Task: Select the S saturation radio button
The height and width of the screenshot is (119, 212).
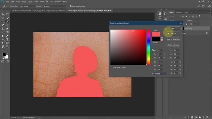Action: 153,54
